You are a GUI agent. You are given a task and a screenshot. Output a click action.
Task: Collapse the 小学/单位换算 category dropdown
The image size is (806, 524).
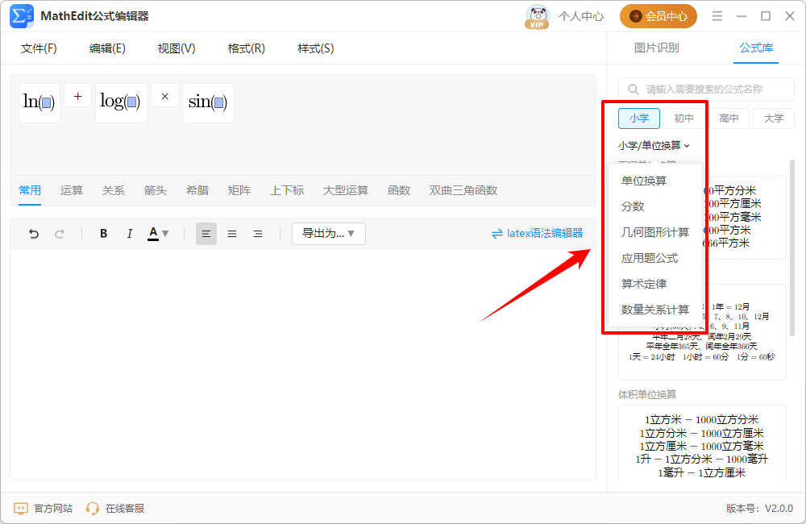coord(654,146)
